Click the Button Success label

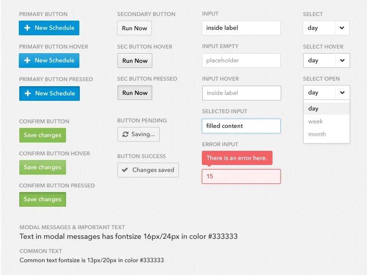(141, 156)
